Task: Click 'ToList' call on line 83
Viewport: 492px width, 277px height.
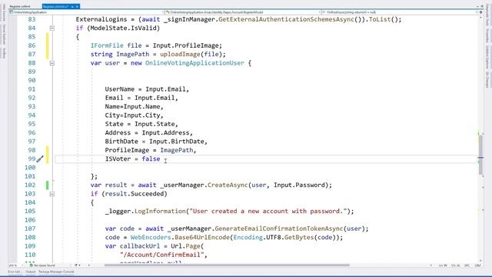Action: (x=380, y=19)
